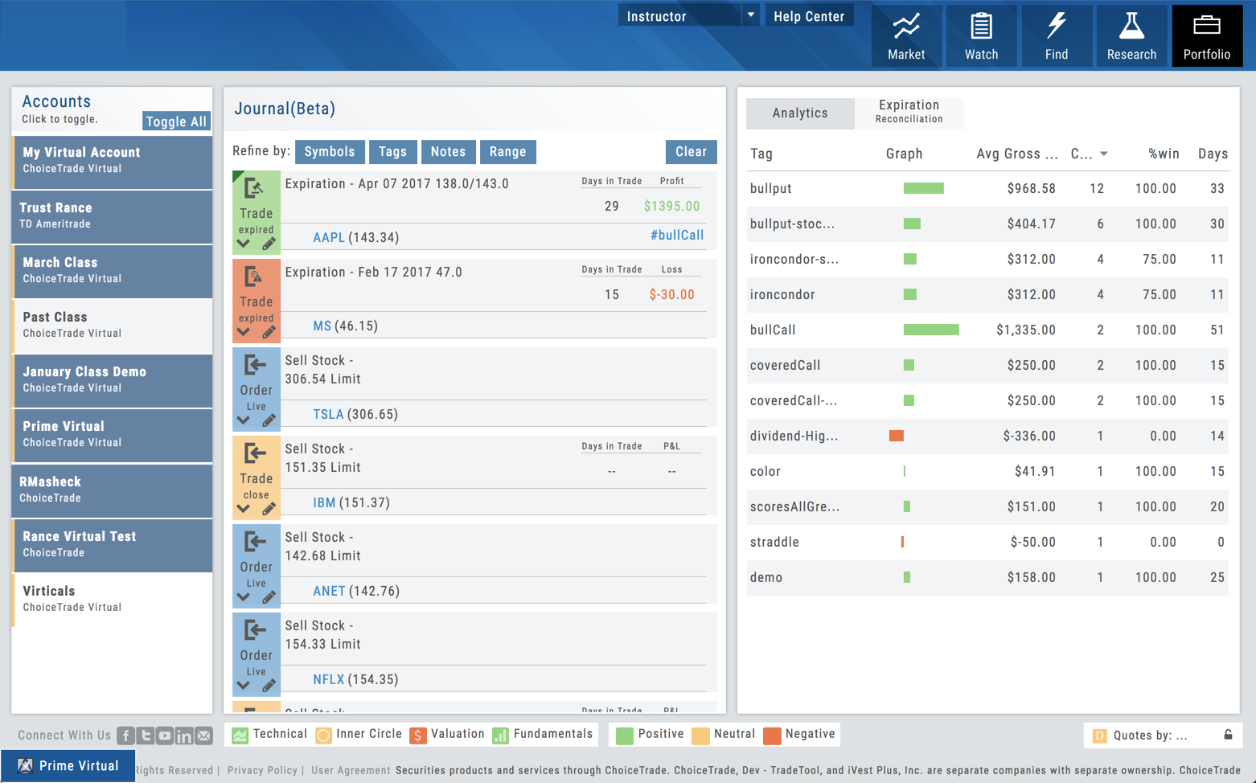Click the Neutral yellow swatch
Image resolution: width=1256 pixels, height=783 pixels.
click(x=700, y=736)
